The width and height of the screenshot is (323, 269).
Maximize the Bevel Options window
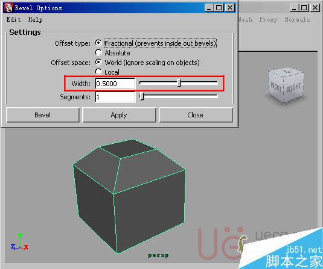[x=219, y=8]
